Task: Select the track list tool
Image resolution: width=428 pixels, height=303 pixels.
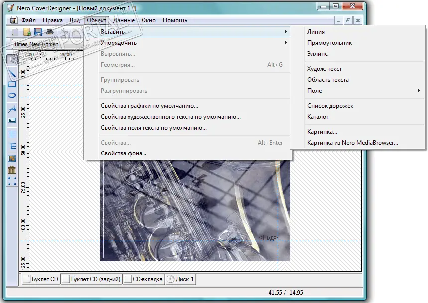Action: pos(12,133)
